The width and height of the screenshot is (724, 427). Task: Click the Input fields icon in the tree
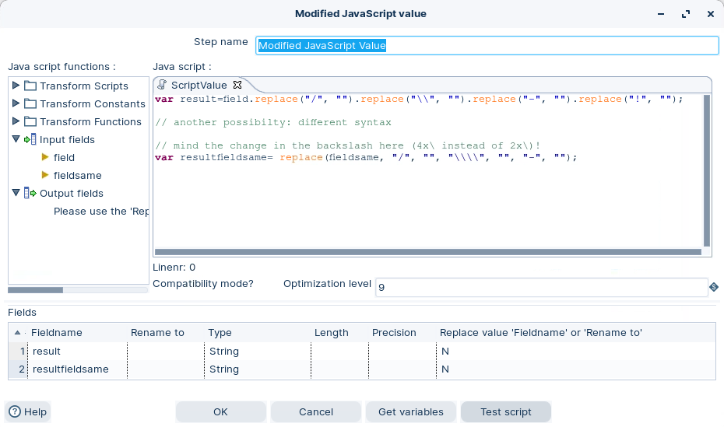pos(30,140)
